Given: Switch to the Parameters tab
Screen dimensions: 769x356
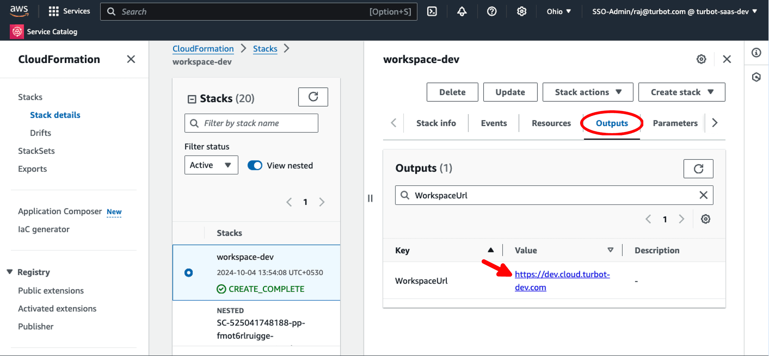Looking at the screenshot, I should (x=675, y=123).
